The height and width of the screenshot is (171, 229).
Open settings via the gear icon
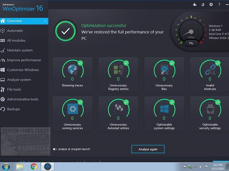[211, 5]
